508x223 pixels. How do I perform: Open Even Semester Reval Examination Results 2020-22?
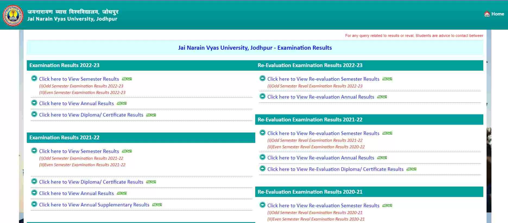tap(316, 147)
